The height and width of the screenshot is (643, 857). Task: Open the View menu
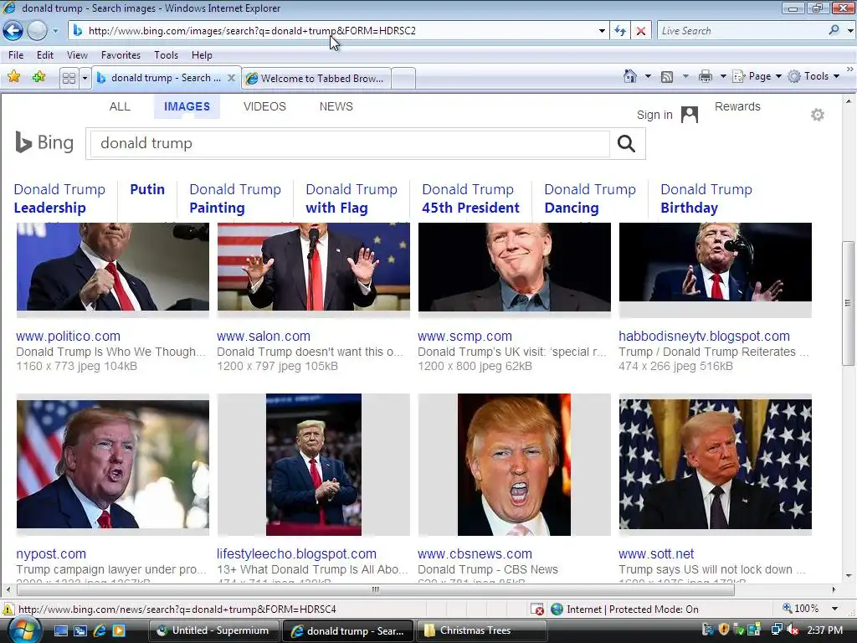click(x=77, y=55)
